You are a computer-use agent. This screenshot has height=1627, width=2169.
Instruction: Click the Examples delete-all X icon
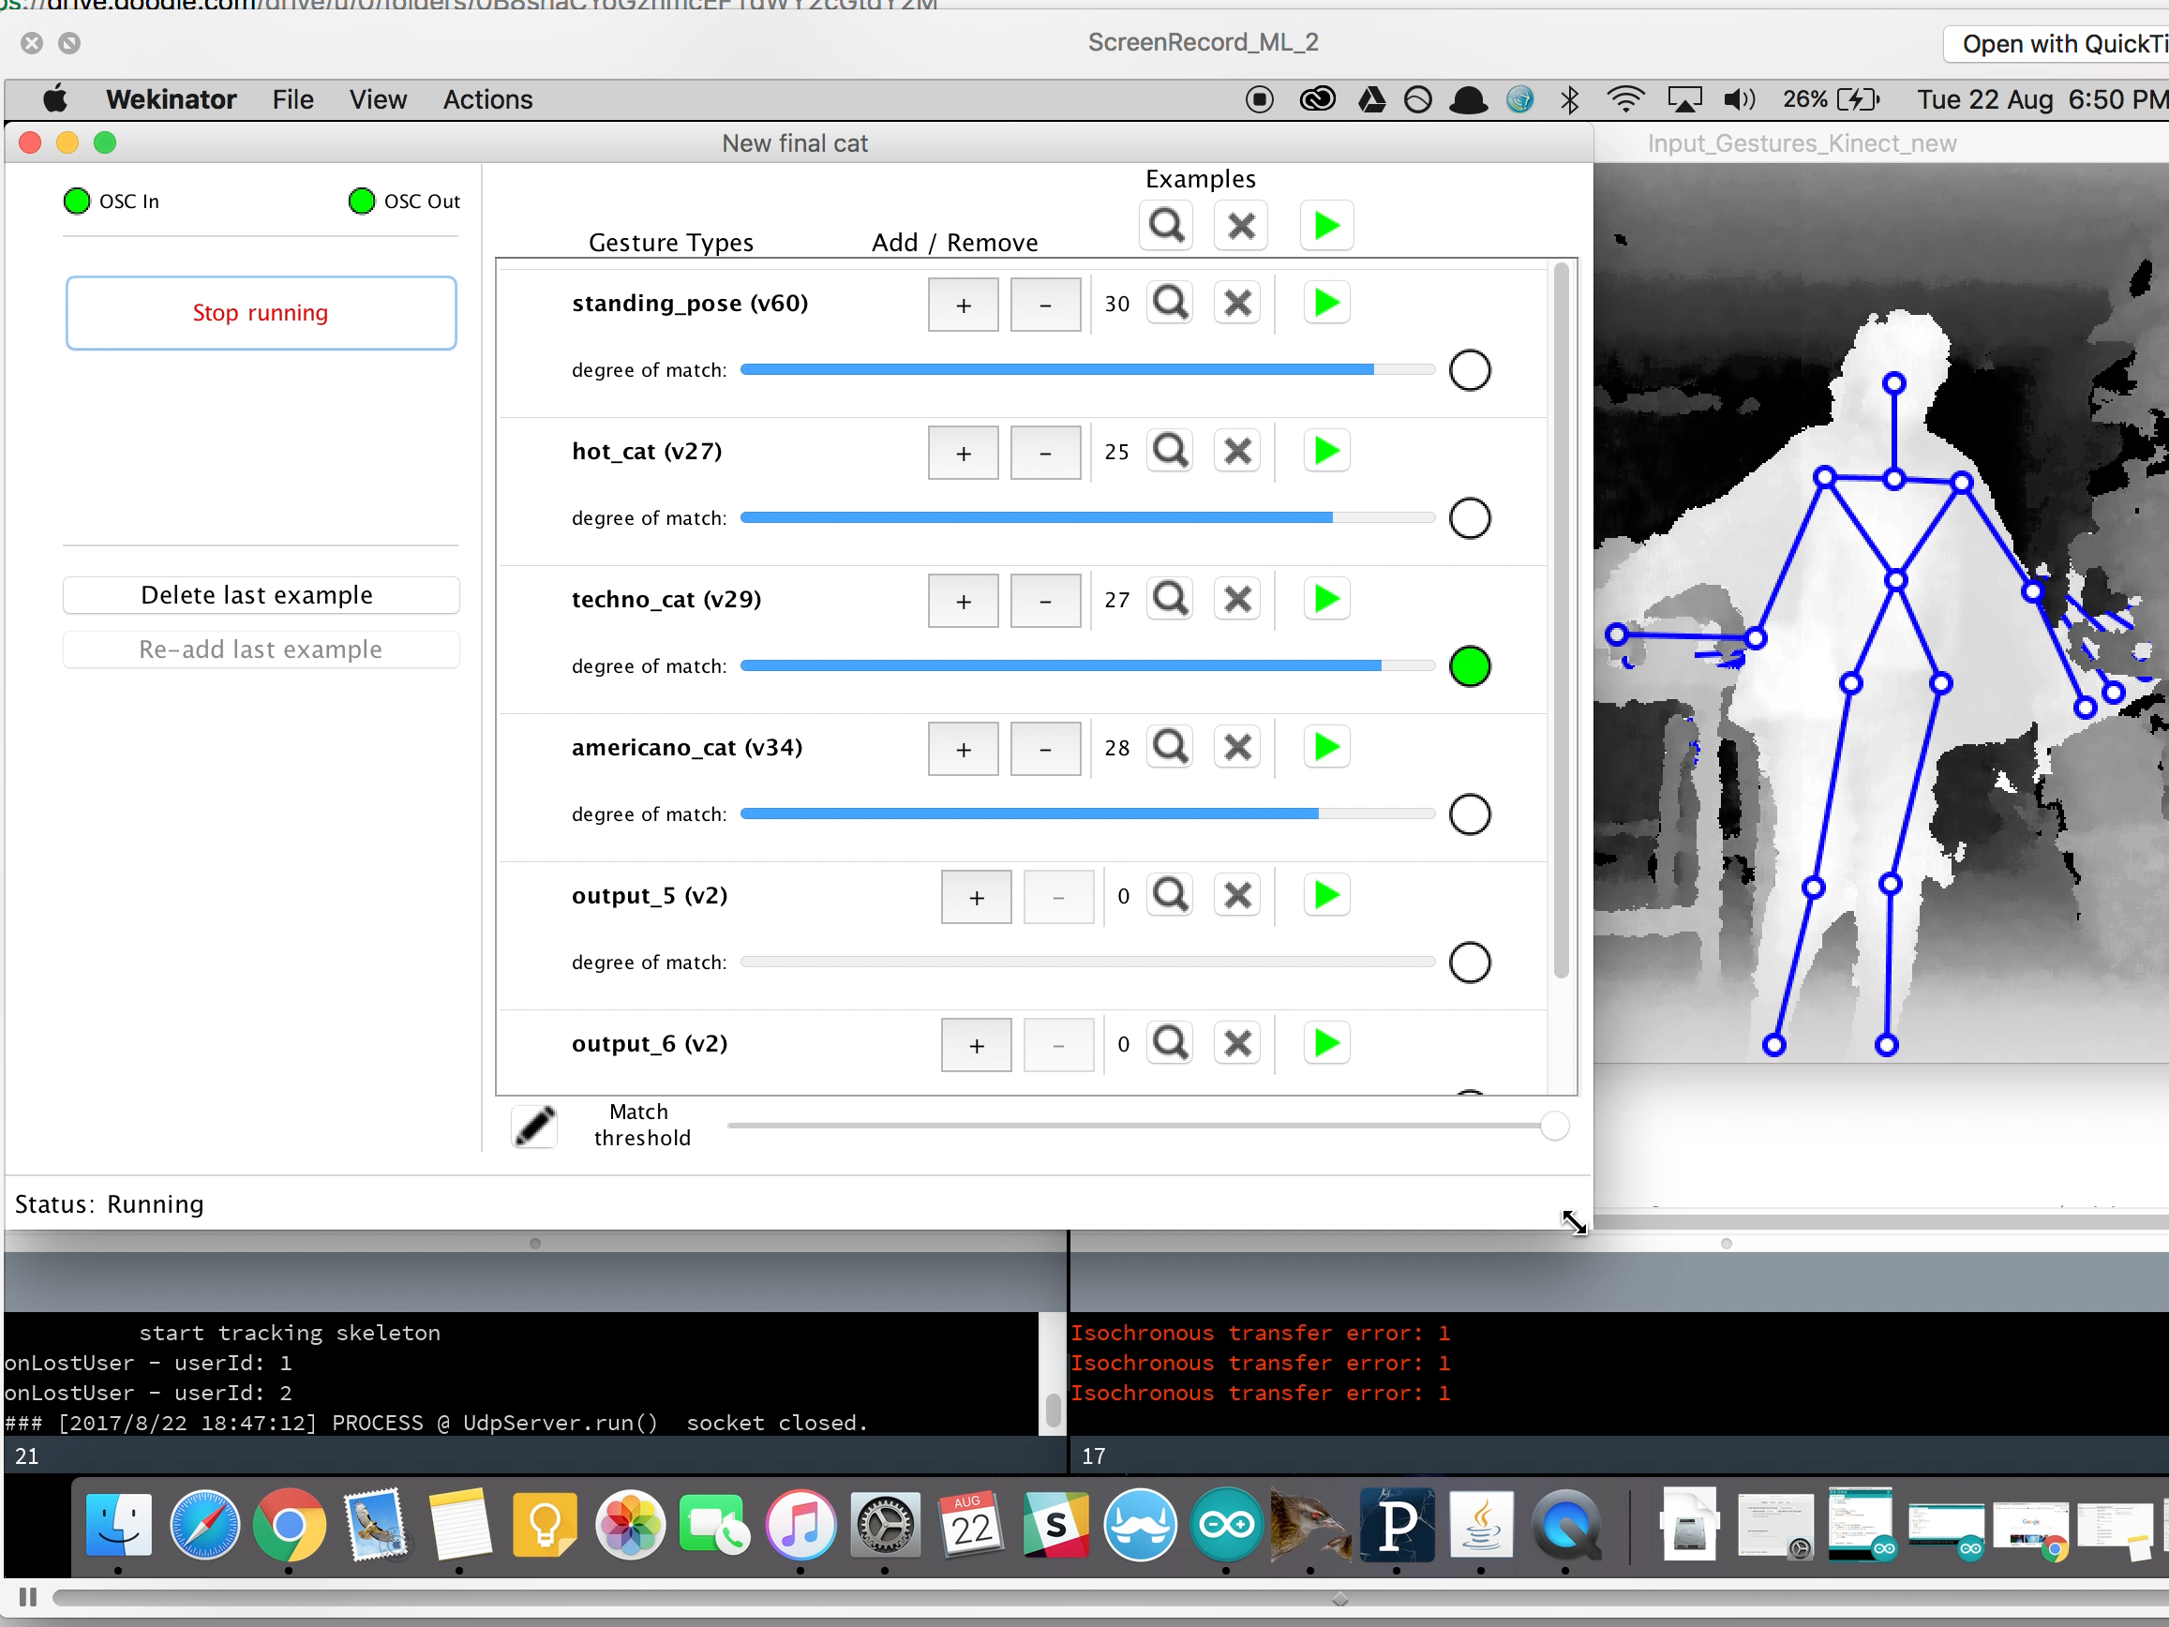point(1240,227)
